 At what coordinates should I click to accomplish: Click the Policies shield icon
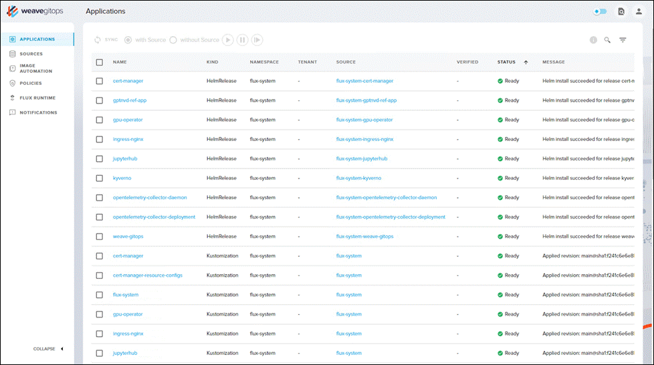tap(13, 84)
